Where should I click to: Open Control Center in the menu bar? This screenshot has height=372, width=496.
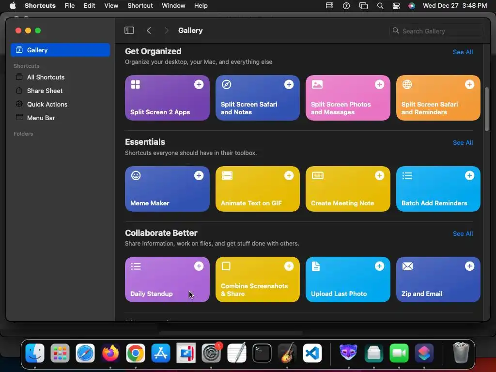(396, 5)
